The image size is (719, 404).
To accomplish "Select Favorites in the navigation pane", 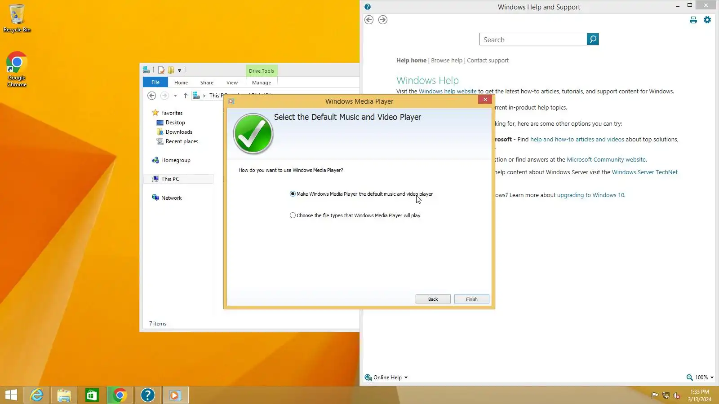I will [x=172, y=113].
